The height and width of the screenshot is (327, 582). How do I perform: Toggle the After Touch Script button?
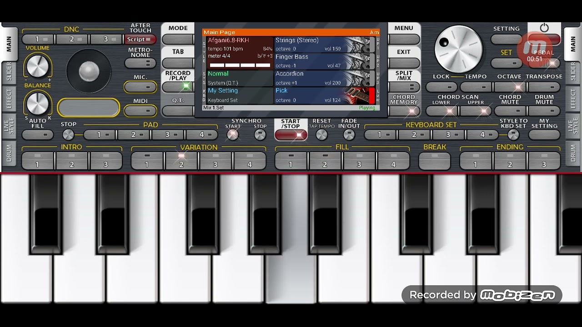tap(140, 40)
